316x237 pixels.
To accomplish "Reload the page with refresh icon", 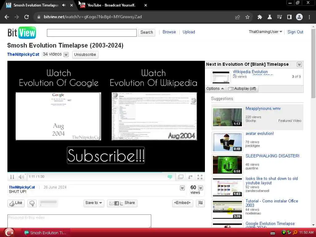I will coord(27,17).
